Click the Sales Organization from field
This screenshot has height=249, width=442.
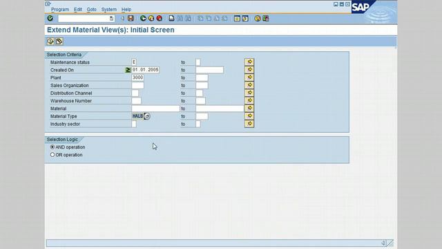point(138,85)
